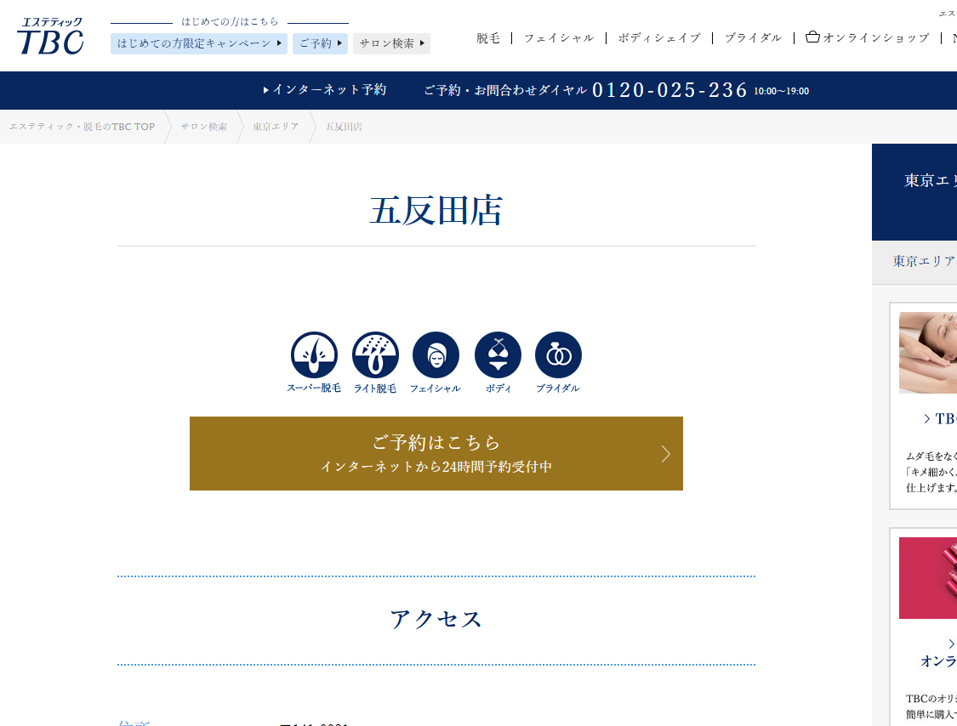Screen dimensions: 957x726
Task: Select the ボディ bikini icon
Action: coord(498,362)
